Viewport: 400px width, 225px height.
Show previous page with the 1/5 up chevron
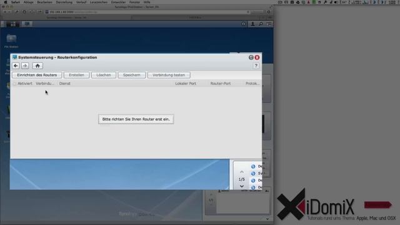coord(242,172)
